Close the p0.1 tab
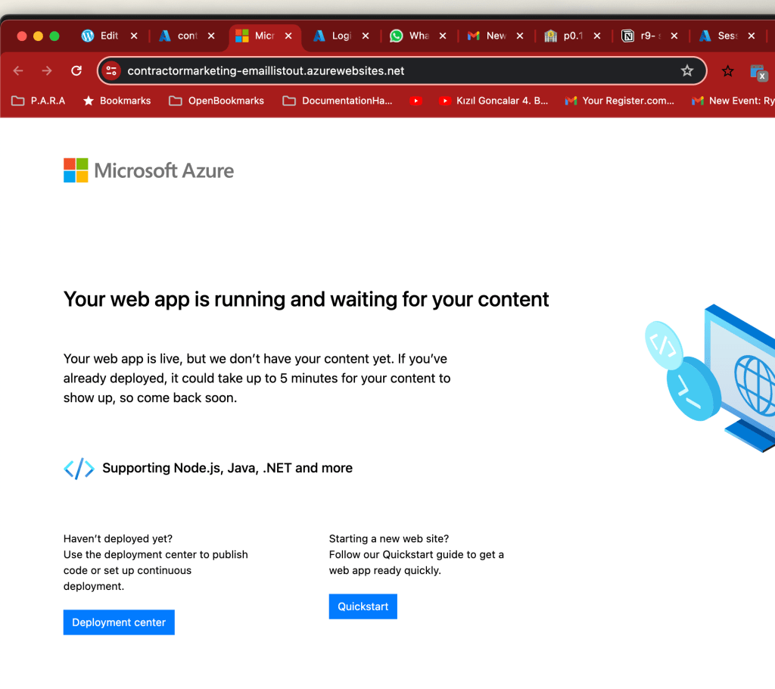 pyautogui.click(x=597, y=36)
